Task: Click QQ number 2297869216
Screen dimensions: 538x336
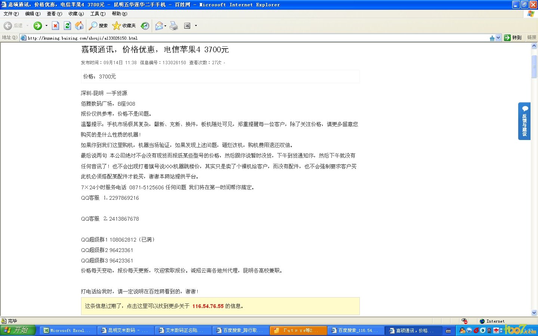Action: point(124,198)
